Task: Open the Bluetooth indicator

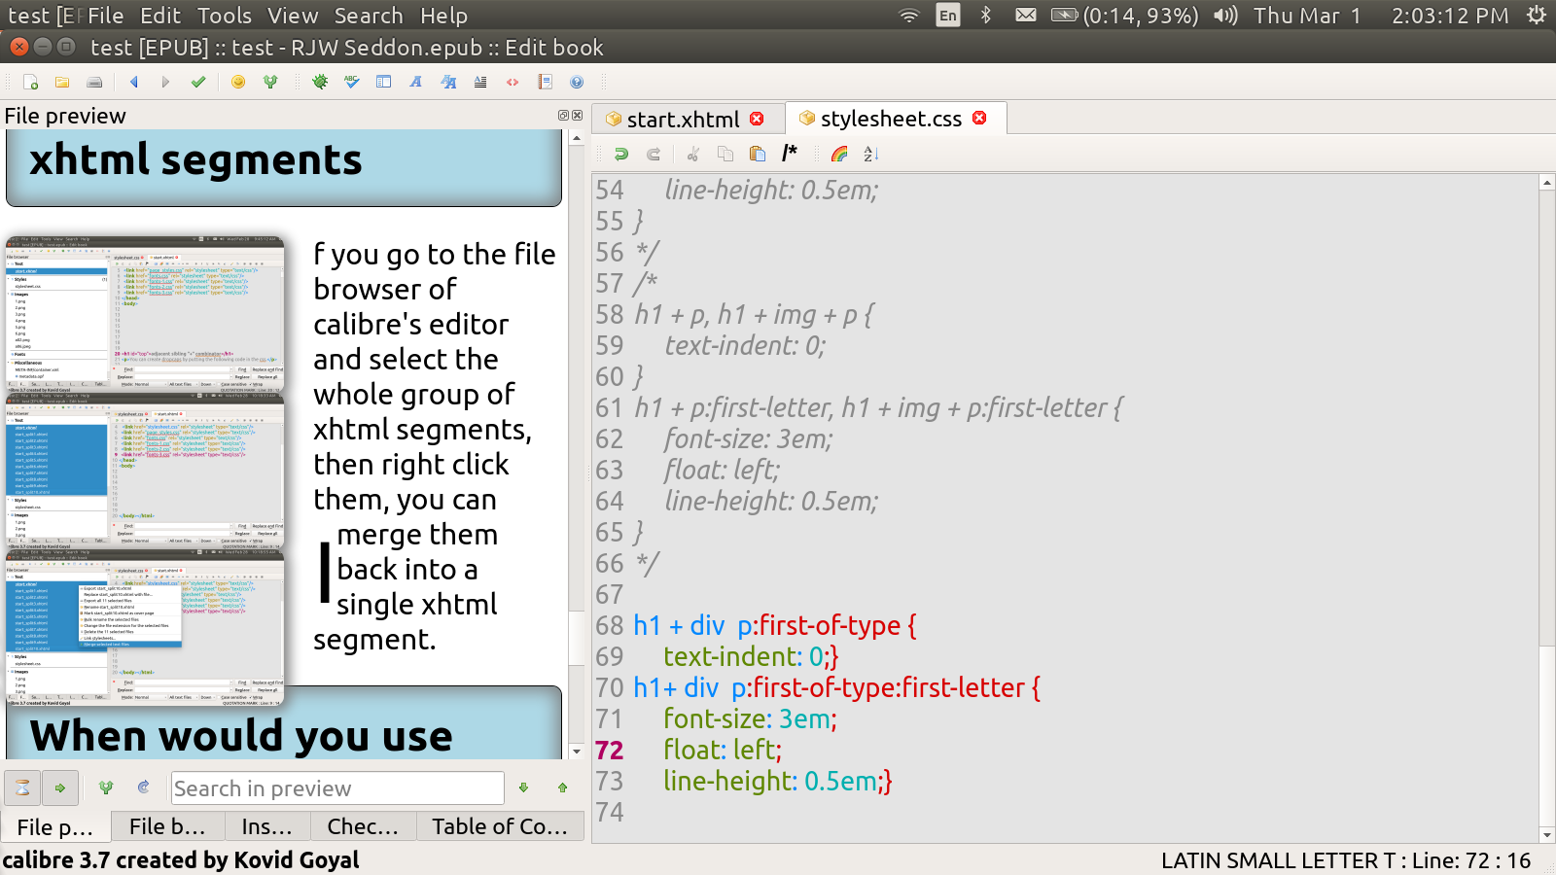Action: tap(986, 16)
